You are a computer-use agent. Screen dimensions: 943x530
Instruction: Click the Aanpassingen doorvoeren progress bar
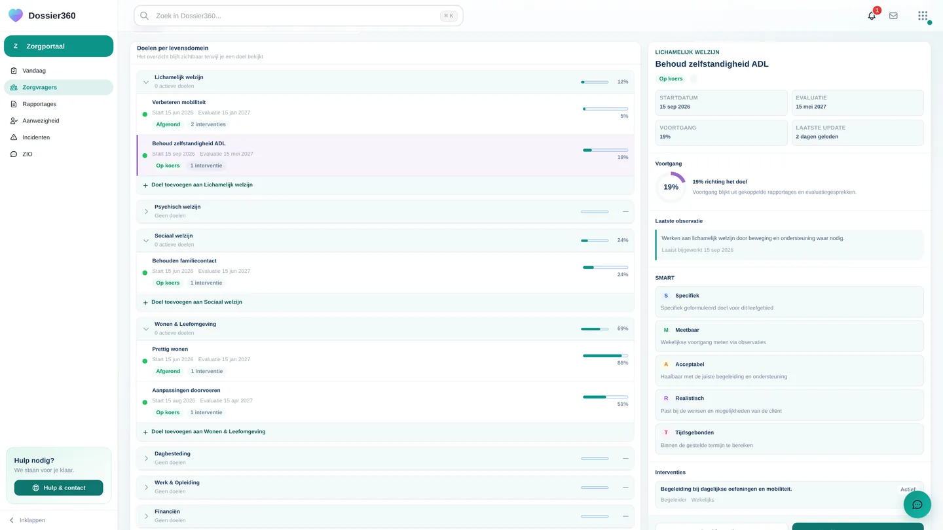[605, 397]
